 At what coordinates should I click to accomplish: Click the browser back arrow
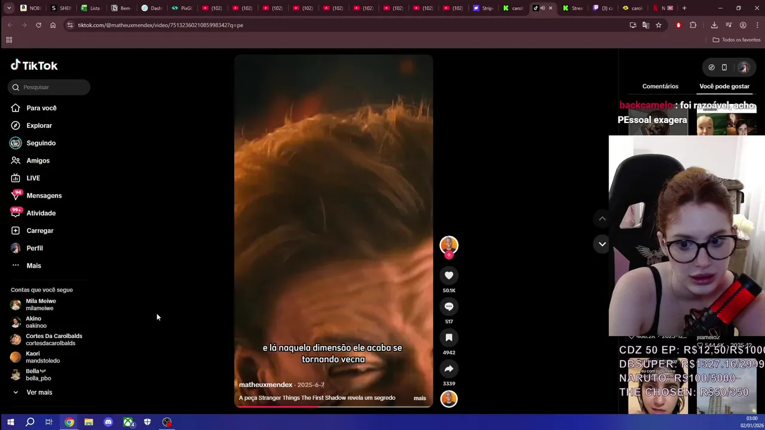pyautogui.click(x=10, y=25)
